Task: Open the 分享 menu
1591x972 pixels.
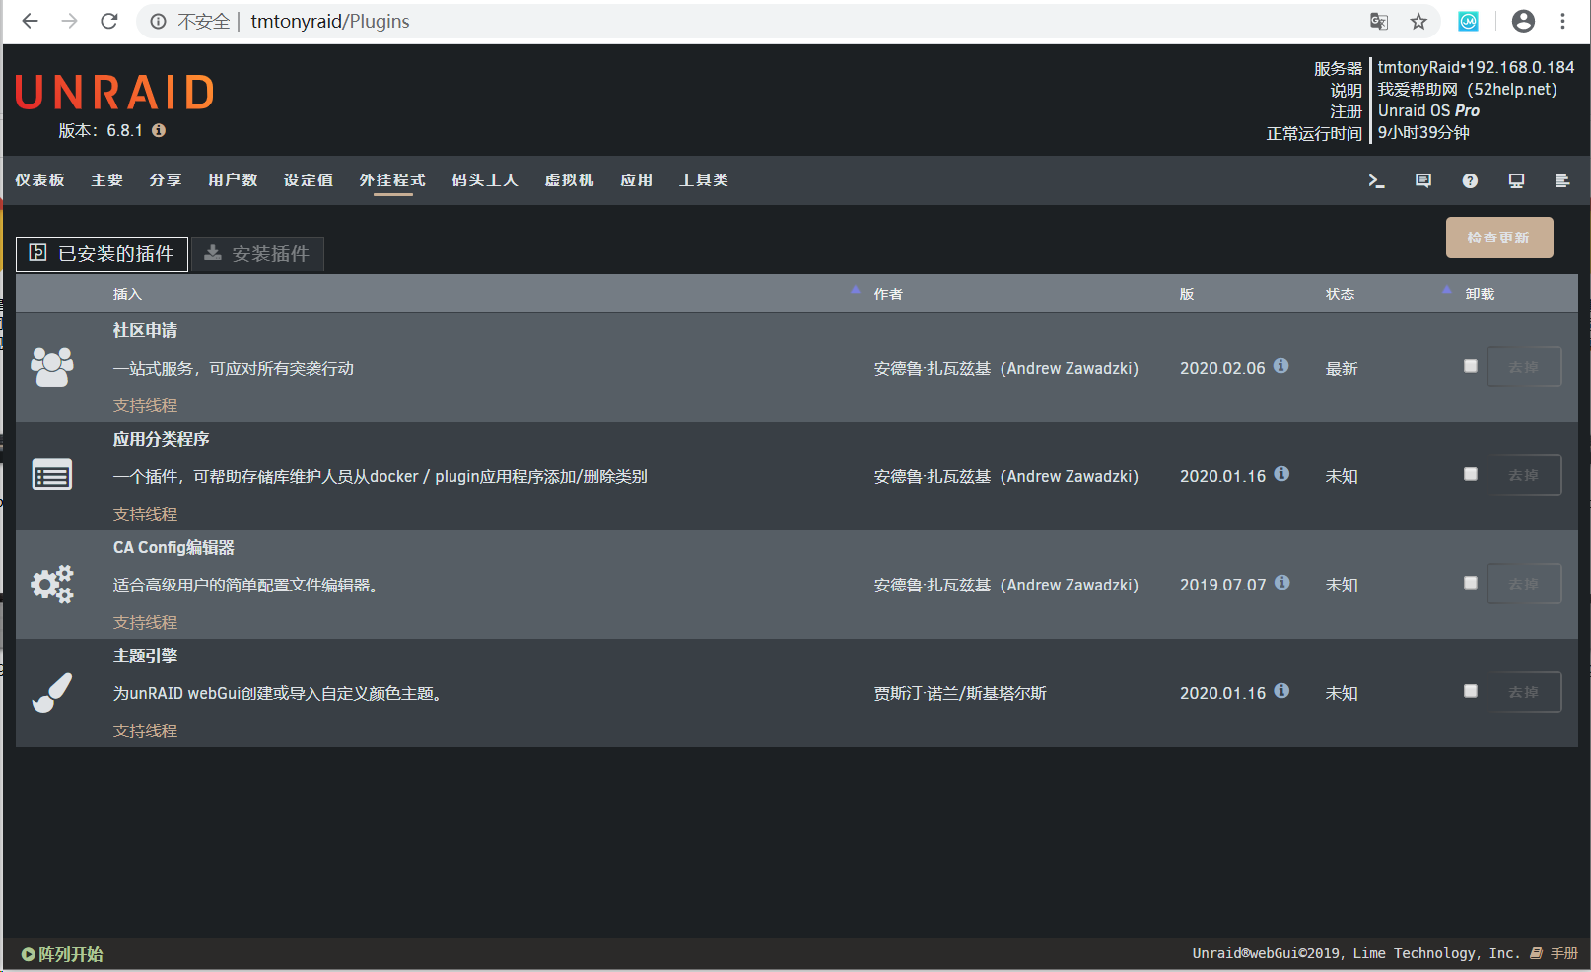Action: click(x=166, y=180)
